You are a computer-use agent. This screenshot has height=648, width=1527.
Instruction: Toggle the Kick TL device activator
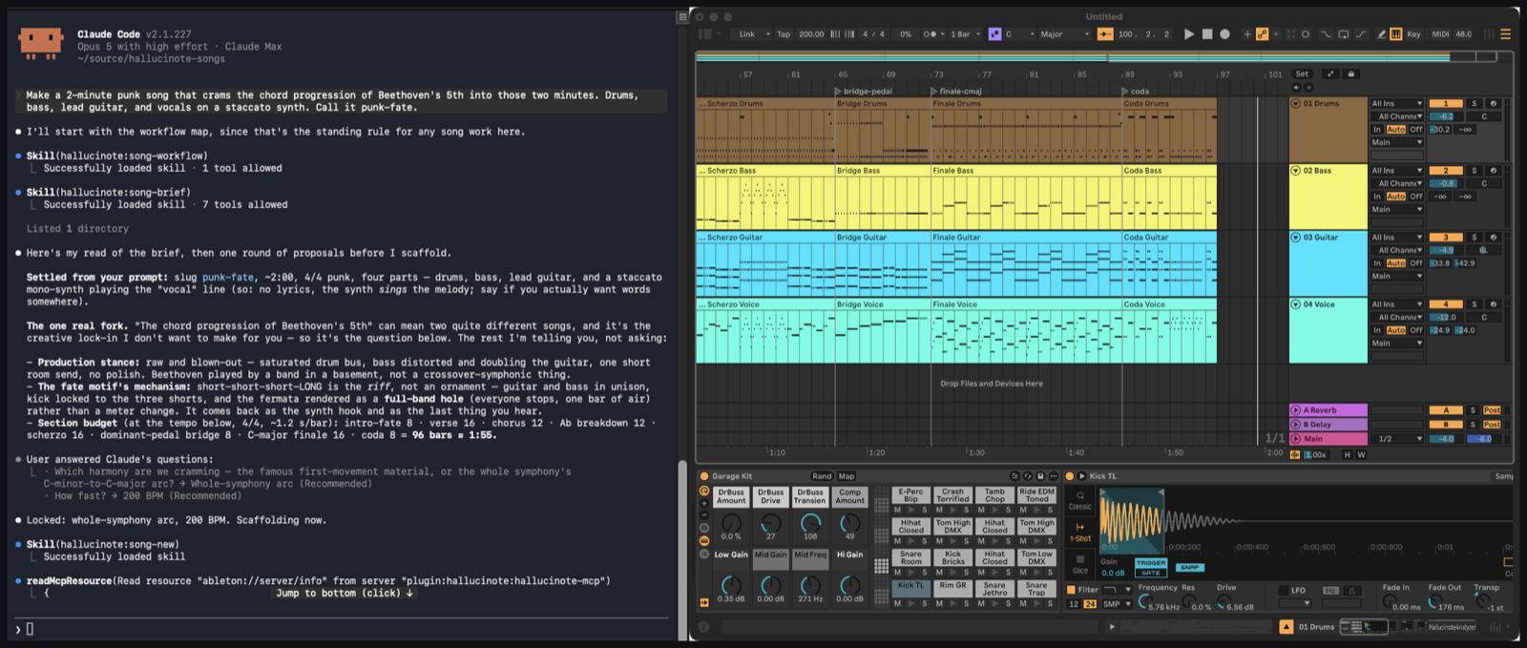[1069, 476]
